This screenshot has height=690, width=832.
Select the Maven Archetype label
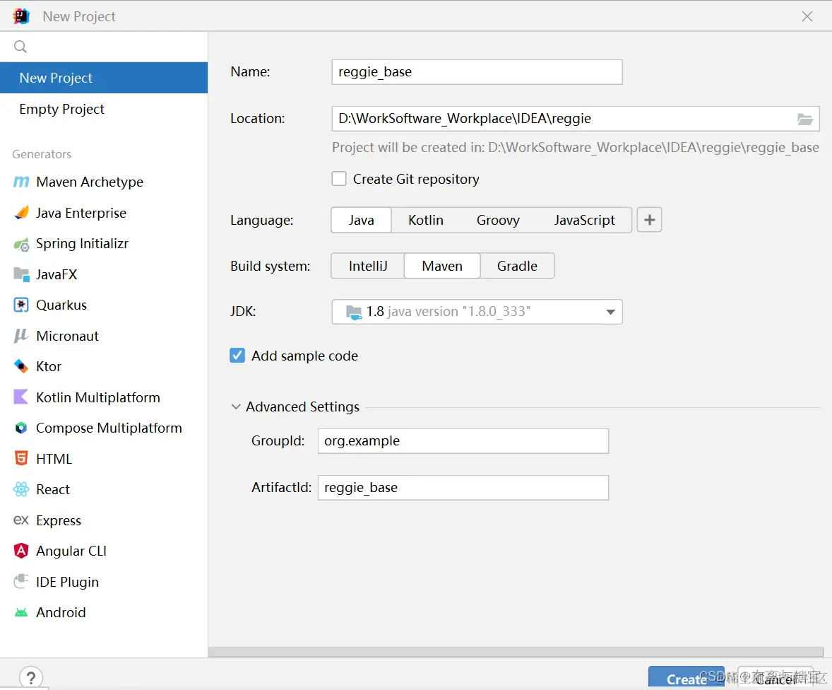click(90, 182)
